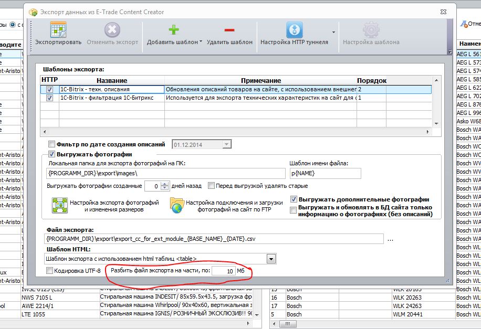Click the Наимен column header in background window

469,44
